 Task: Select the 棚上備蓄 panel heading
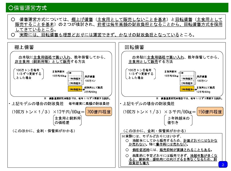24,47
